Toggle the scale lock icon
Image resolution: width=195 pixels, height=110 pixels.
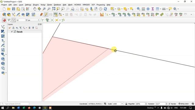[x=126, y=104]
